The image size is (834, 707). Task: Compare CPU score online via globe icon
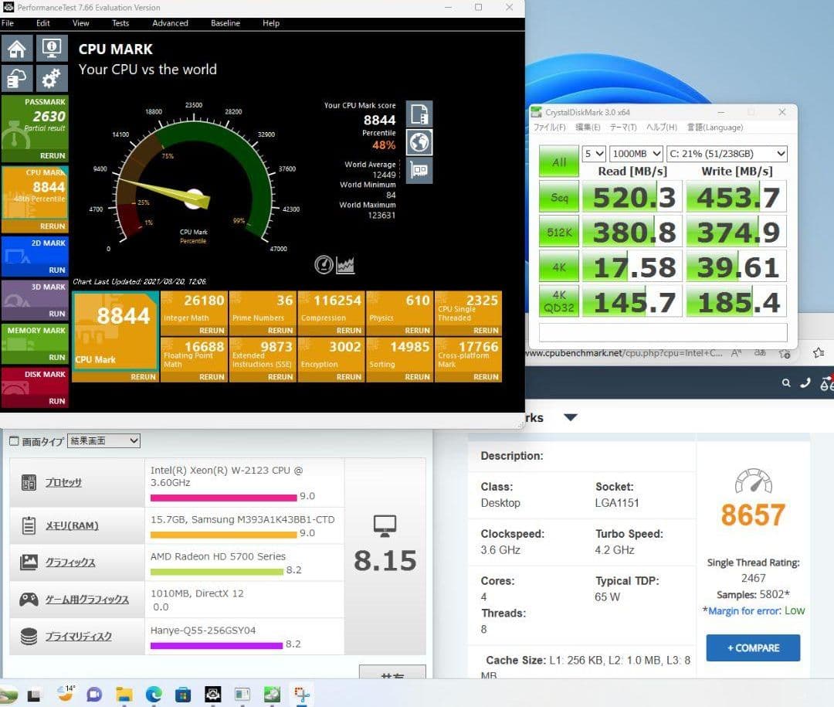tap(419, 142)
